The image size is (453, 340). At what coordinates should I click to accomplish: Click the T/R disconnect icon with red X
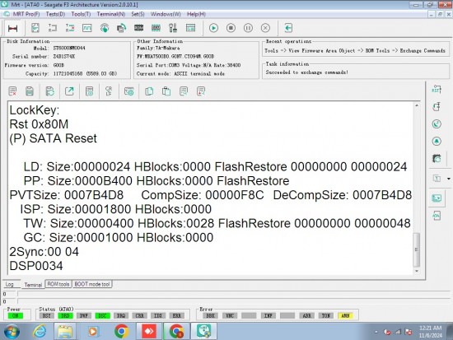70,28
